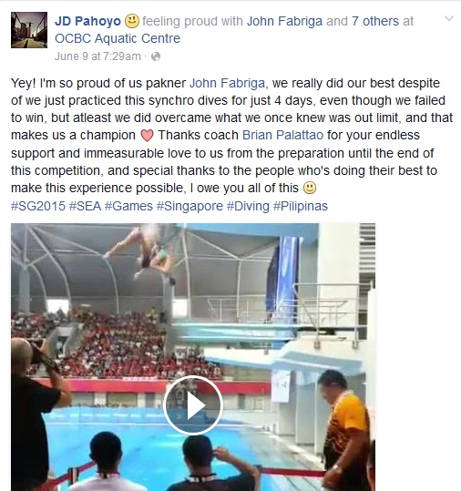The image size is (461, 491).
Task: Open the #Diving hashtag
Action: (x=248, y=206)
